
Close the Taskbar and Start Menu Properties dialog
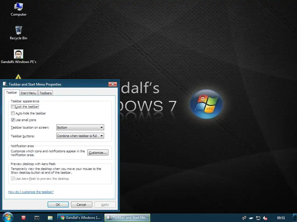(113, 84)
